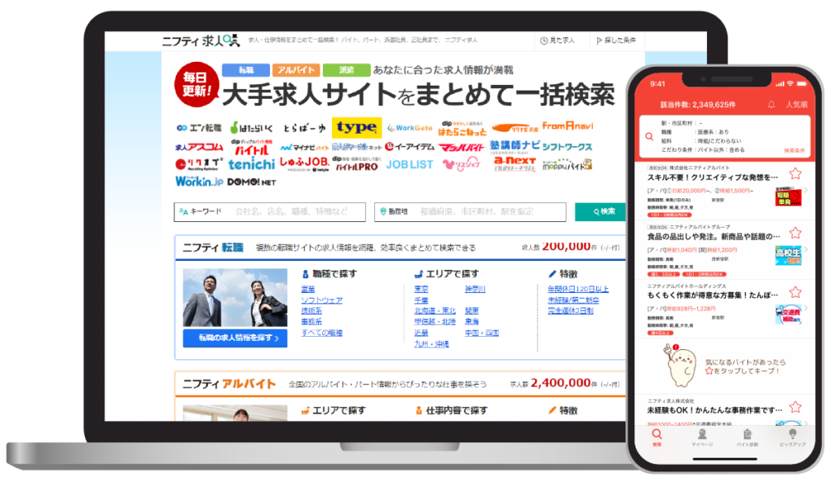This screenshot has width=835, height=487.
Task: Click the 求人アスコム partner logo
Action: coord(199,147)
